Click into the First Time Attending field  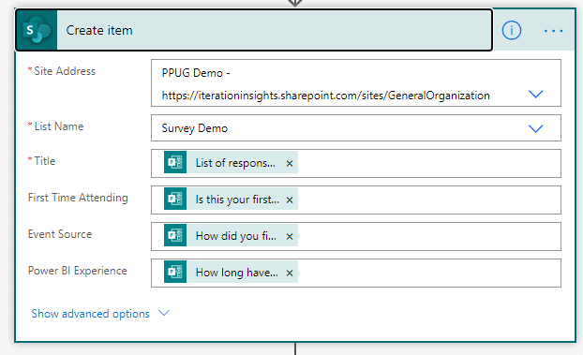point(356,200)
